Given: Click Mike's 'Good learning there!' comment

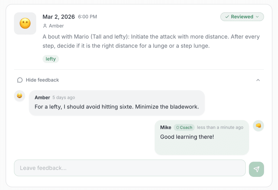Looking at the screenshot, I should pyautogui.click(x=187, y=137).
